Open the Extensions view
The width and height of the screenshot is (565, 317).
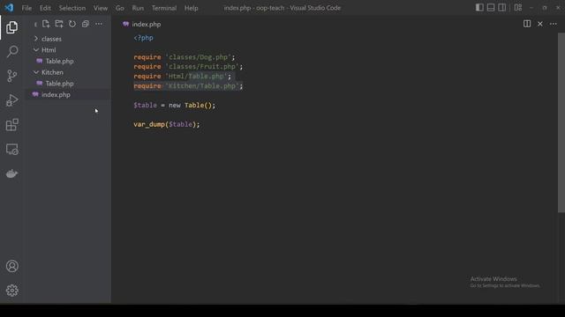coord(11,125)
